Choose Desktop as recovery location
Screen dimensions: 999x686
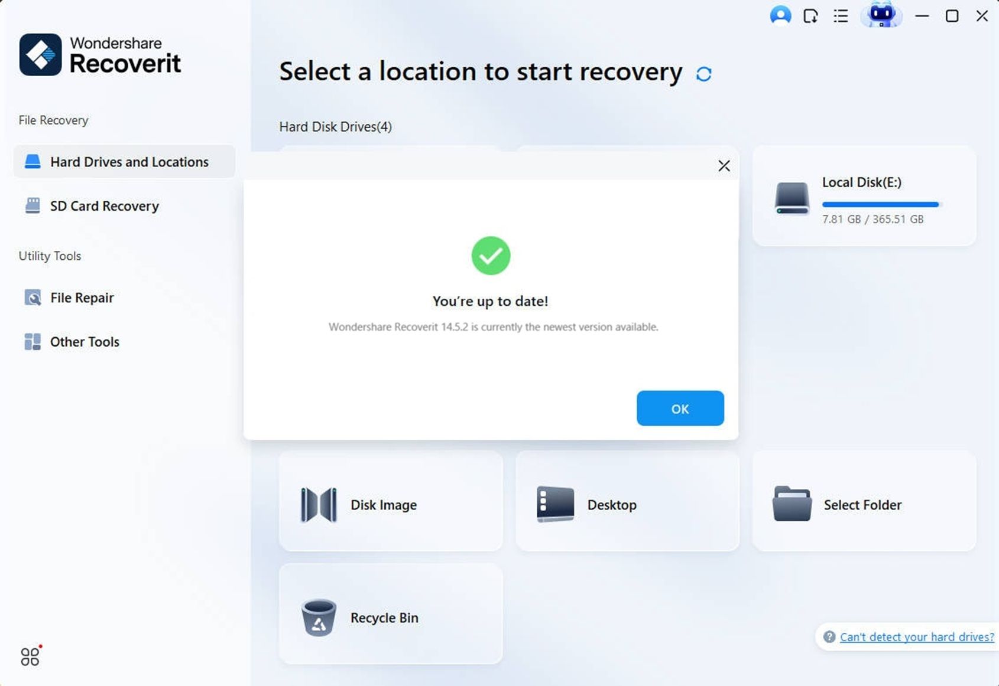point(627,501)
